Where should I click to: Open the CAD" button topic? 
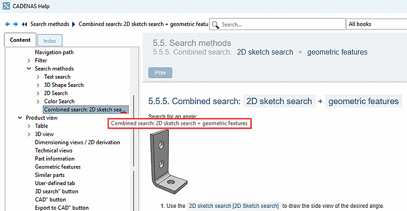click(x=50, y=200)
